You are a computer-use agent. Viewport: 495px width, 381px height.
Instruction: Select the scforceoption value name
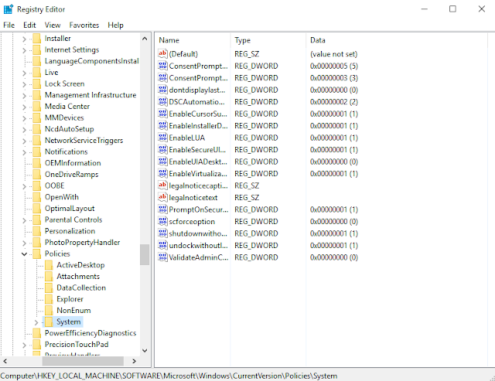[x=192, y=222]
